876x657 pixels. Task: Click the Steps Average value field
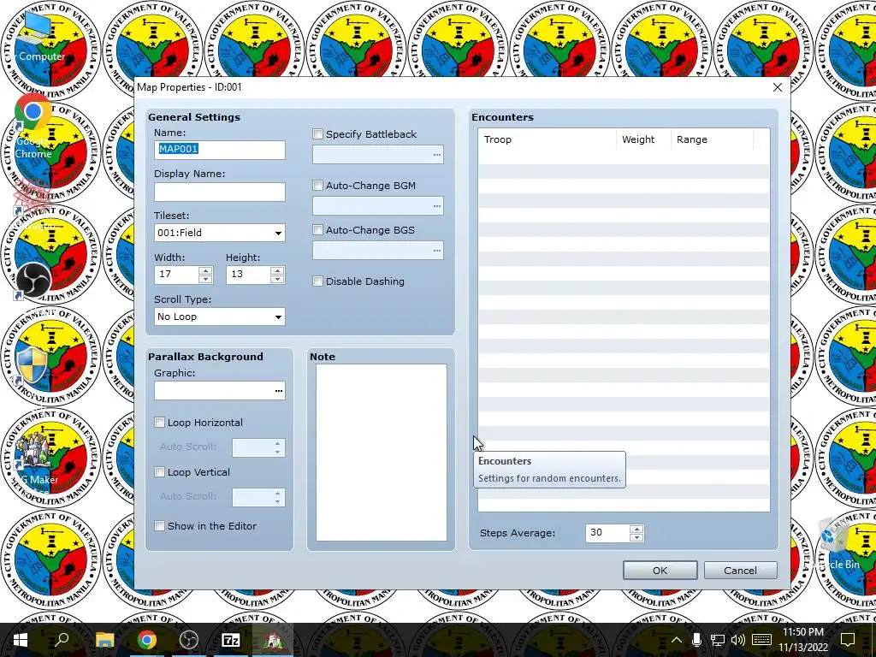(x=608, y=533)
